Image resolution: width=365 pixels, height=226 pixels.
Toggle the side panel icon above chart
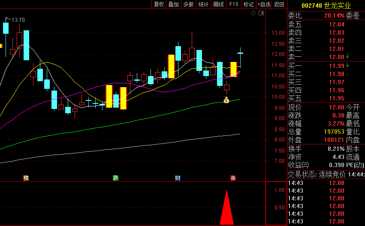[x=261, y=13]
